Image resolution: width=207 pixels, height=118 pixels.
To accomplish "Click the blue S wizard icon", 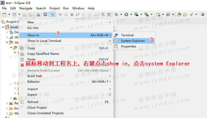I will click(168, 14).
